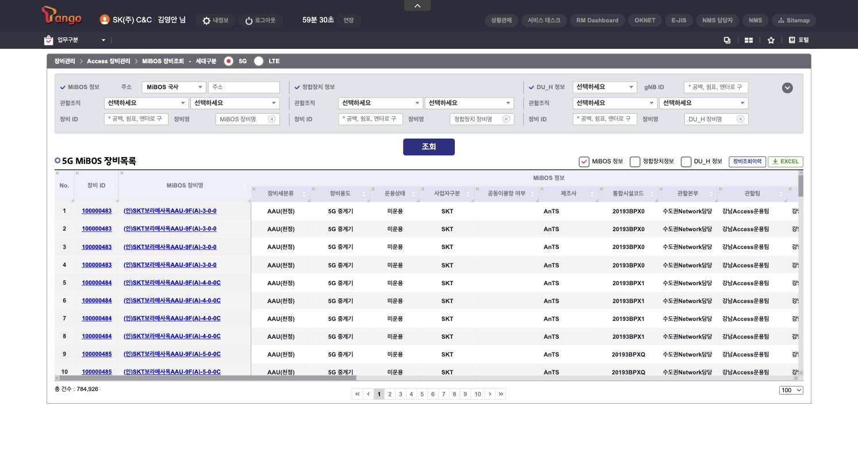The width and height of the screenshot is (858, 467).
Task: Click the 장비조회이력 button
Action: [x=748, y=162]
